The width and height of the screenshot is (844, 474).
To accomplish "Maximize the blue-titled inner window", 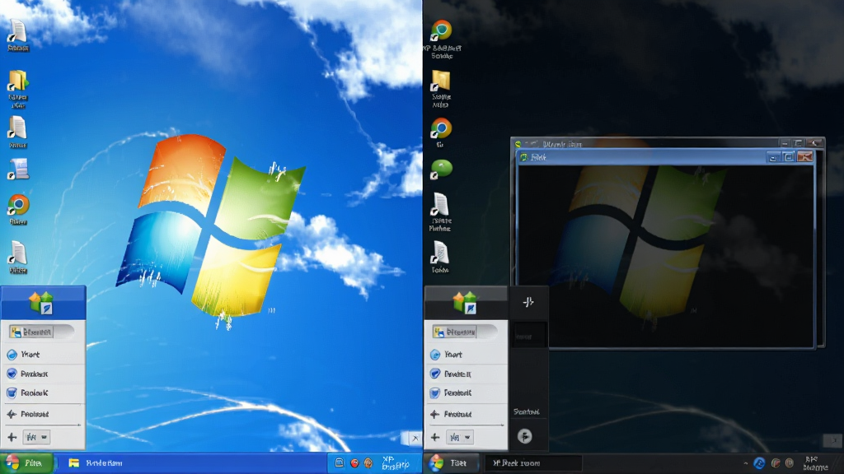I will coord(789,157).
